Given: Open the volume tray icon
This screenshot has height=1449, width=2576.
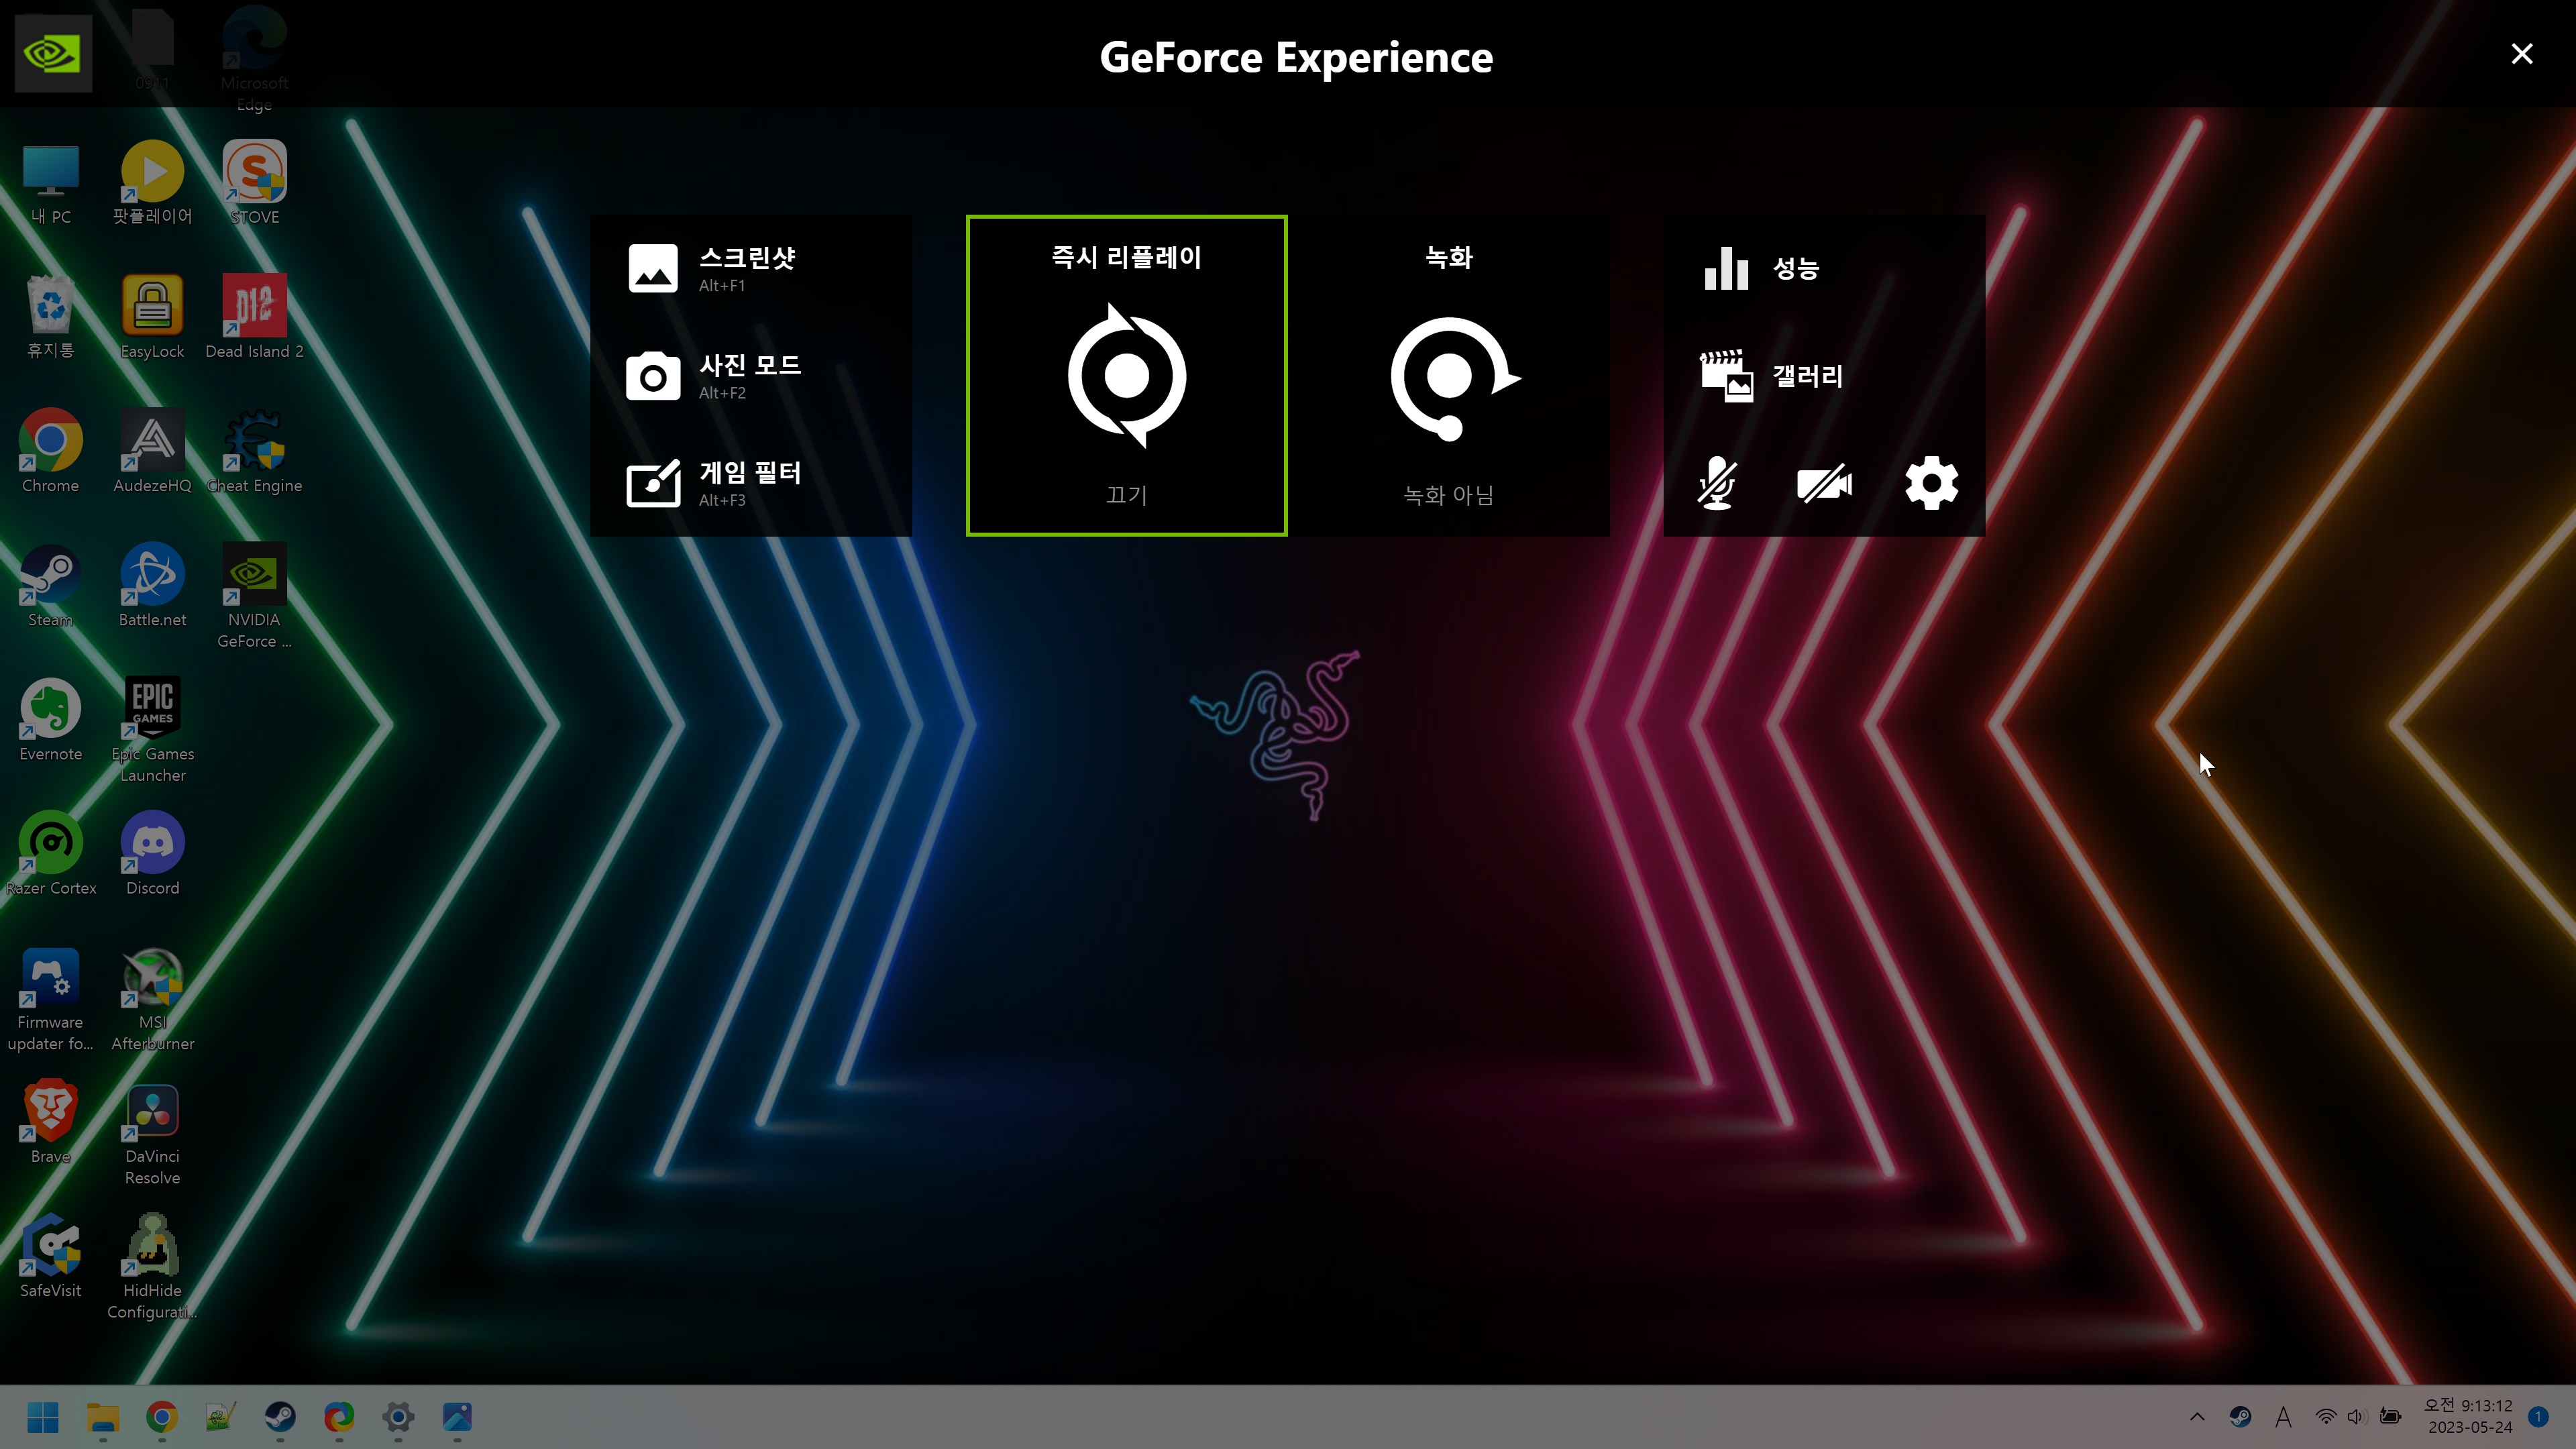Looking at the screenshot, I should [x=2356, y=1416].
